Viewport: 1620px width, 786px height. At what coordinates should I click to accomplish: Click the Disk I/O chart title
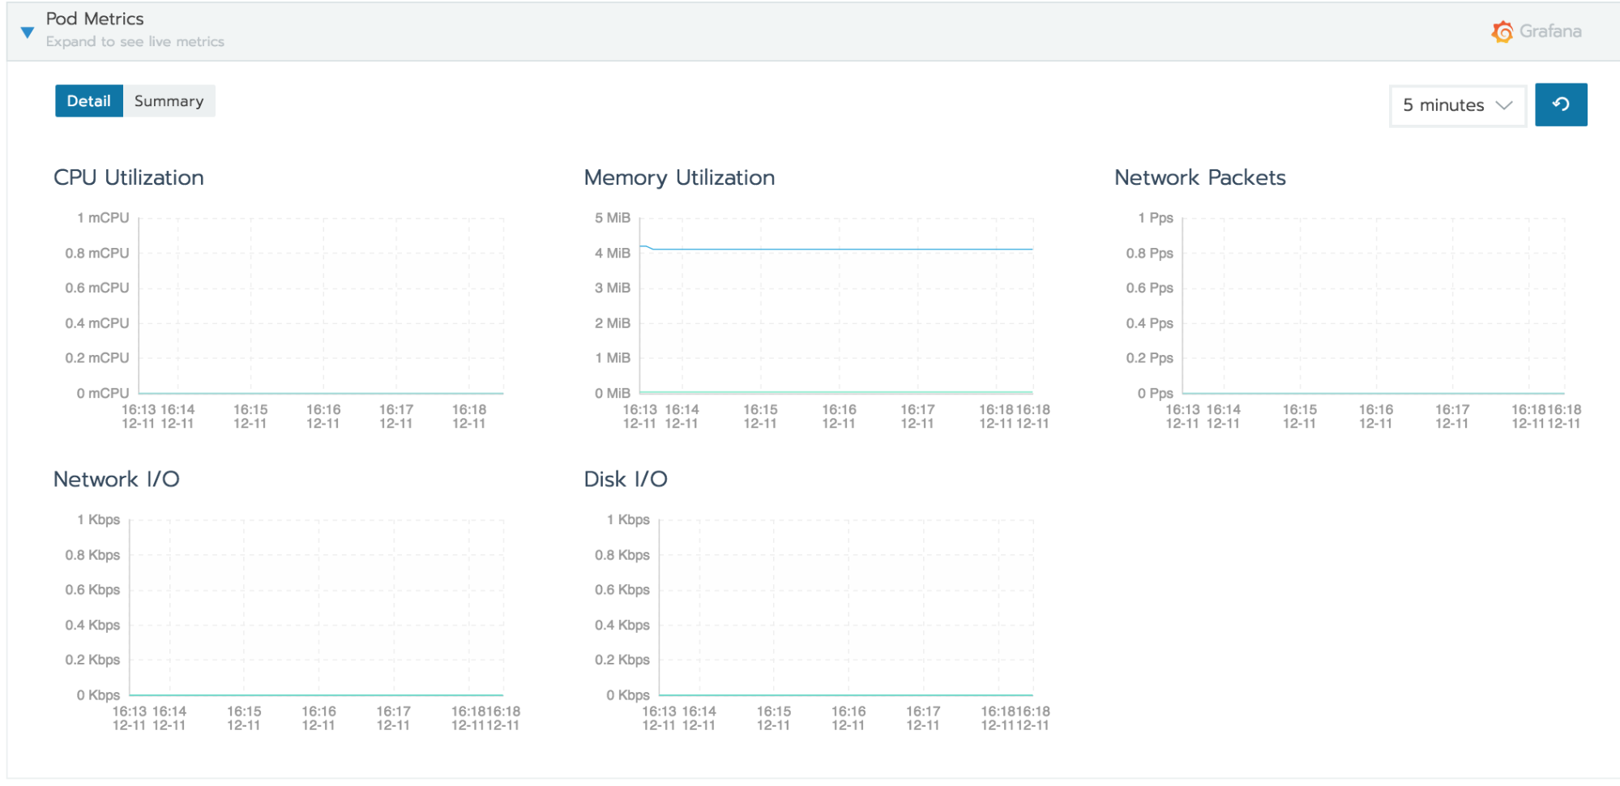coord(626,479)
